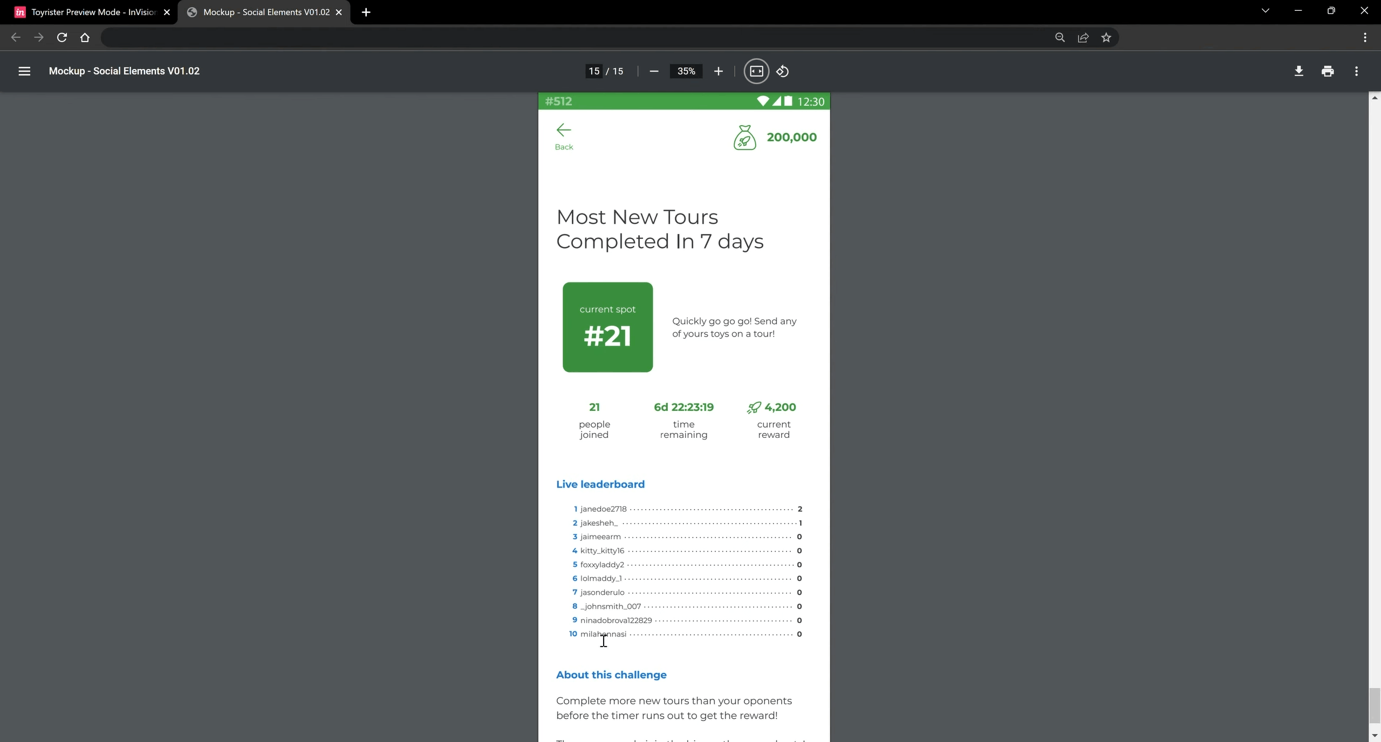
Task: Share this page via the share icon
Action: tap(1083, 37)
